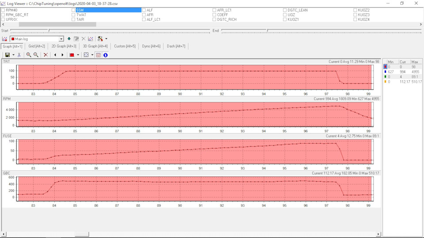
Task: Expand the red color dropdown arrow
Action: [78, 55]
